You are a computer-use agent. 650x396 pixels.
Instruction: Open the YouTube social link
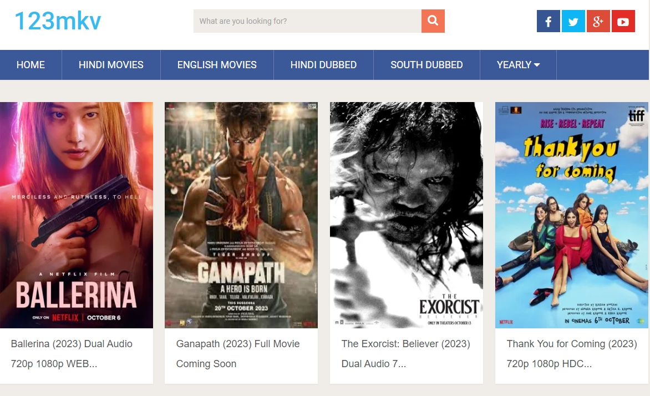(623, 21)
